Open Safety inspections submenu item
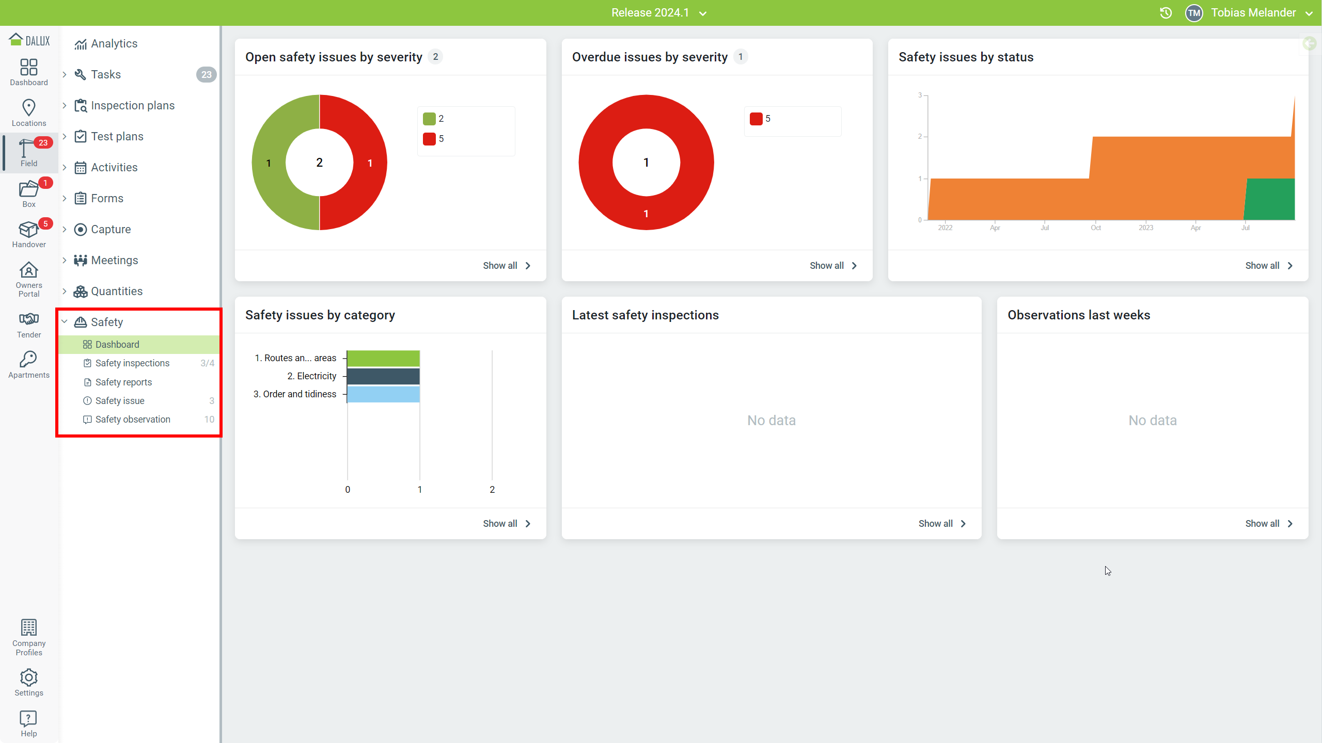This screenshot has height=743, width=1322. point(132,363)
